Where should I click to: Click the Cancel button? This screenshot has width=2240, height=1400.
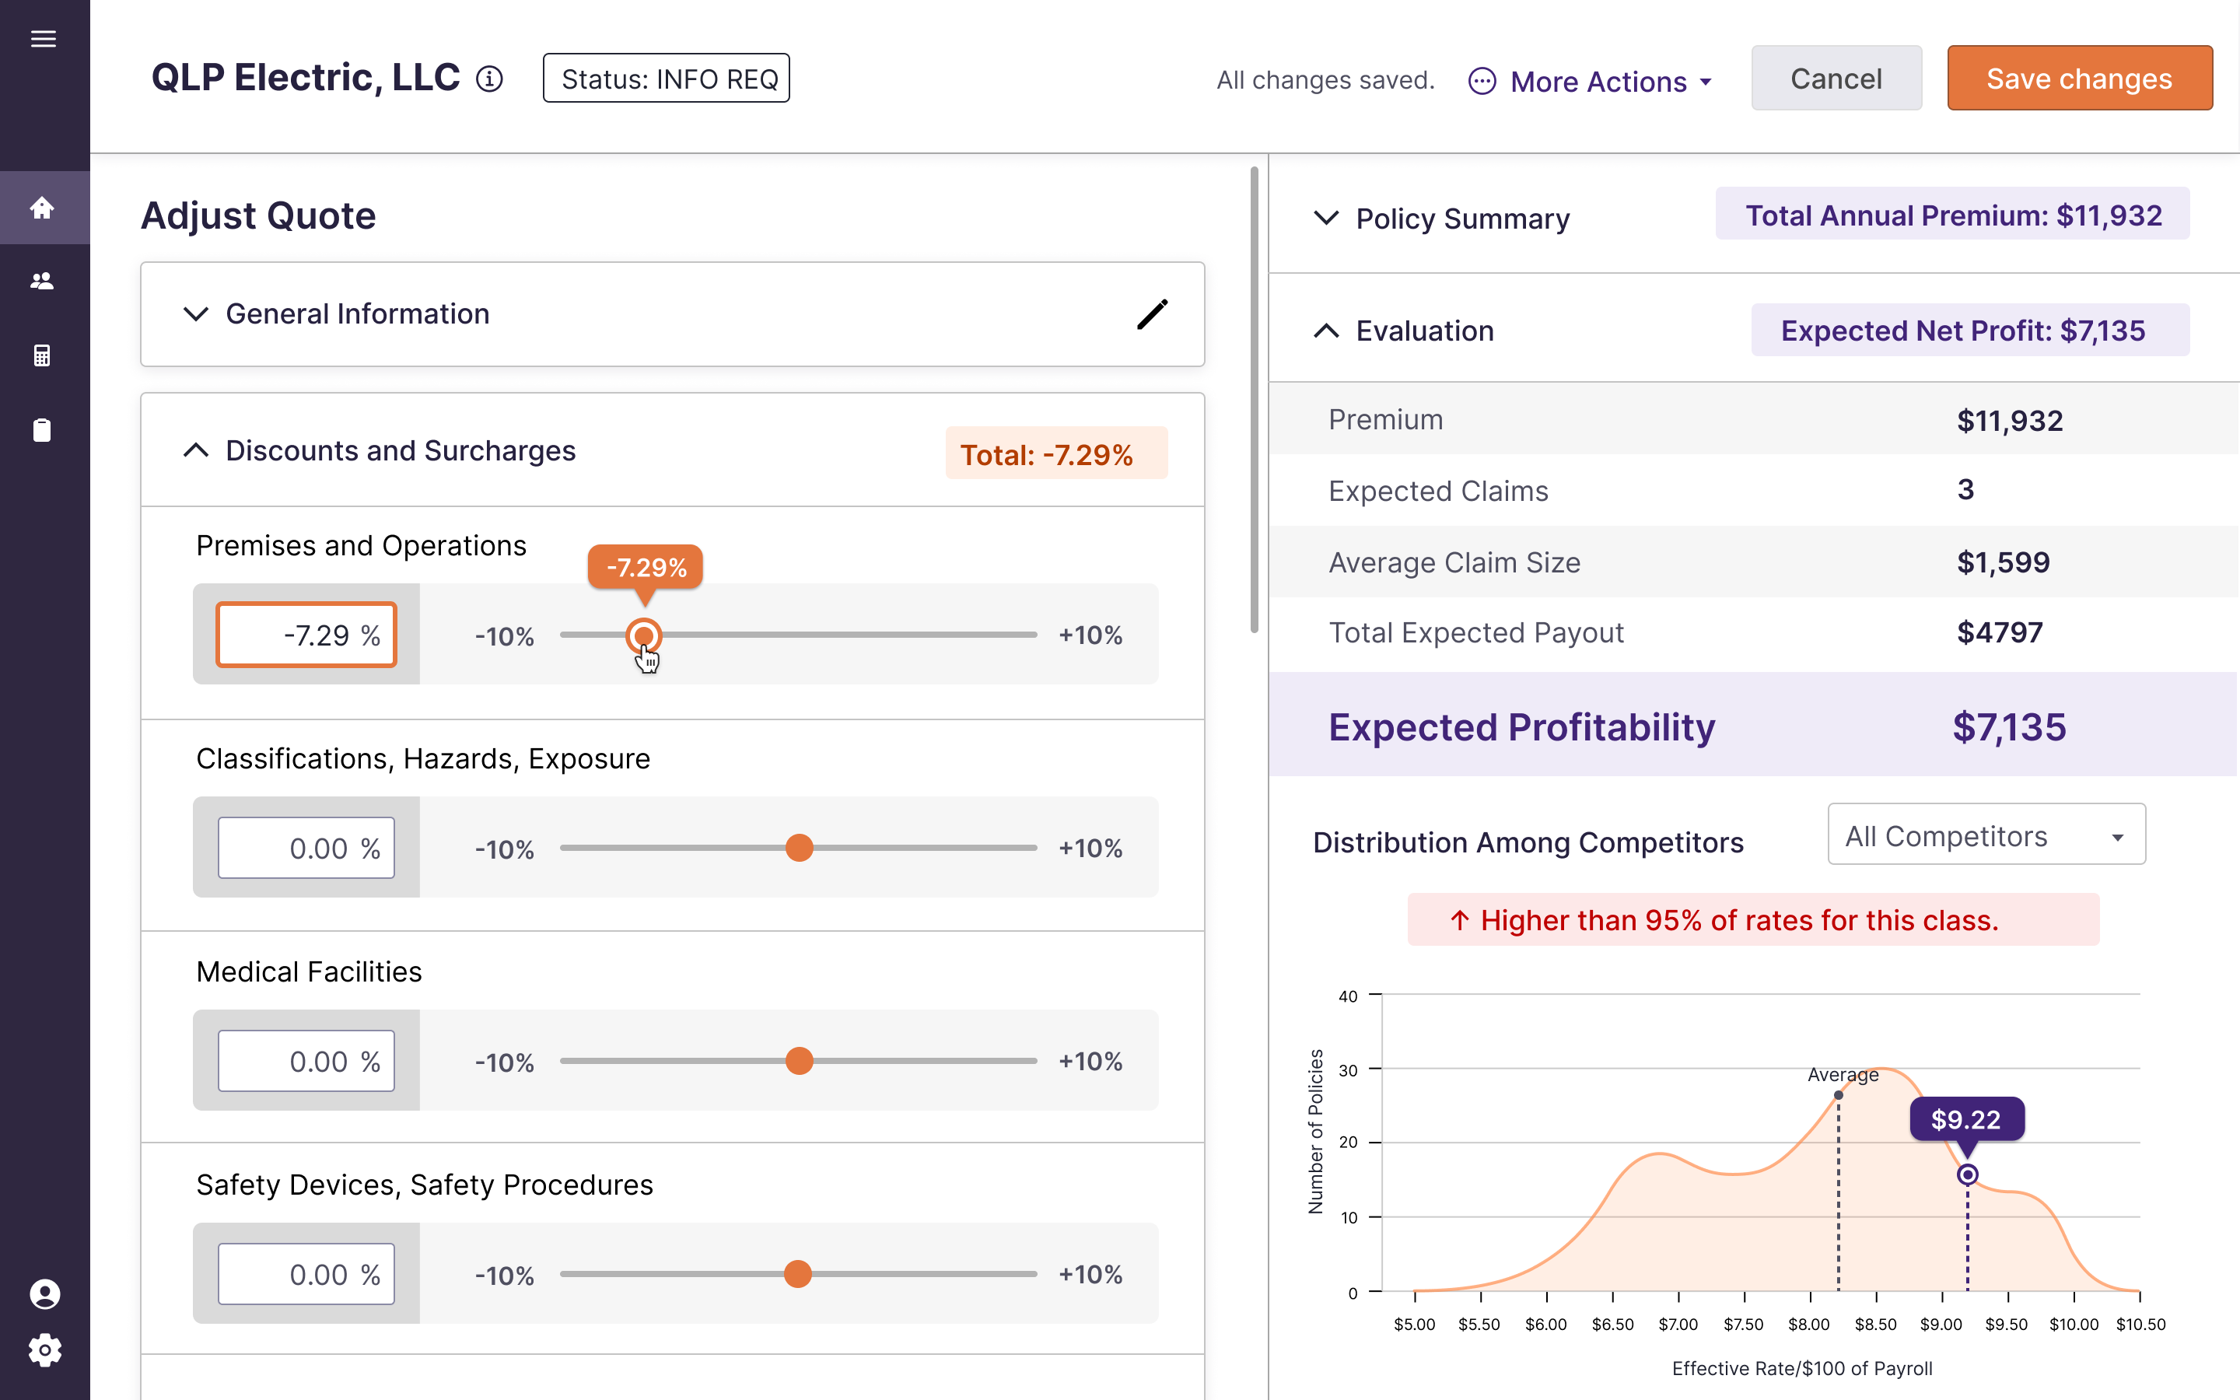1836,79
